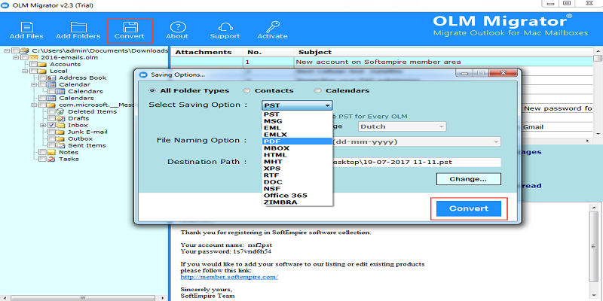Check the Sent Items checkbox
The height and width of the screenshot is (301, 603).
(51, 145)
